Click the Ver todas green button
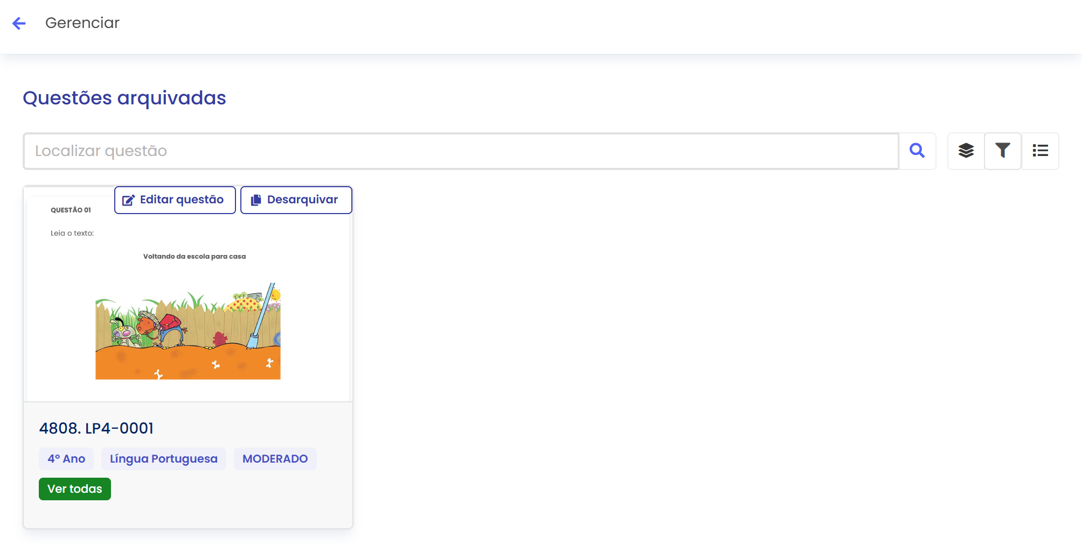The width and height of the screenshot is (1082, 553). [x=75, y=489]
